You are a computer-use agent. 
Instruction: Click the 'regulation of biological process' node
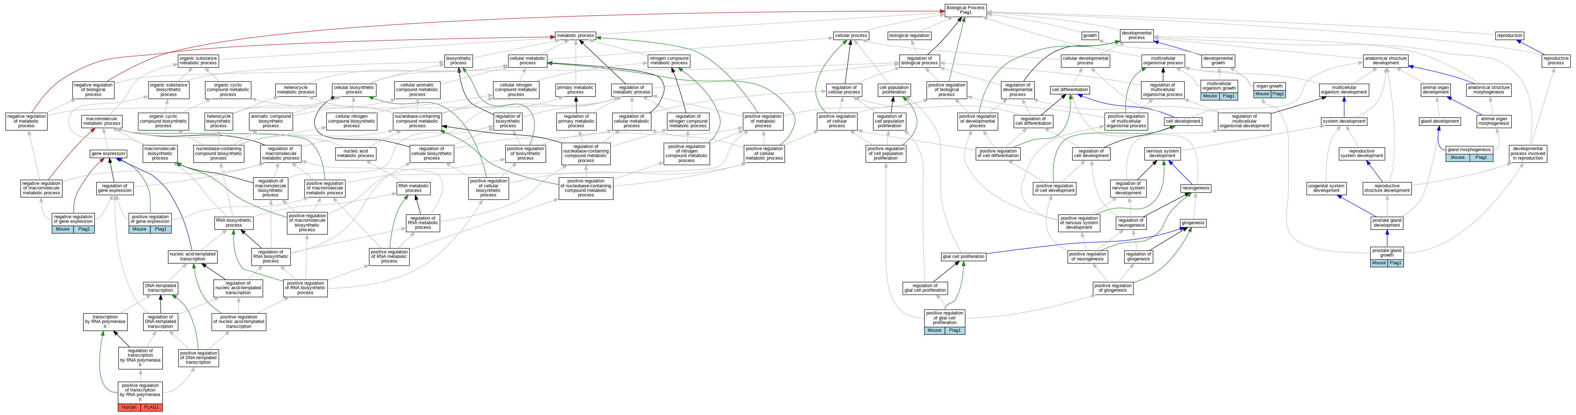click(920, 60)
